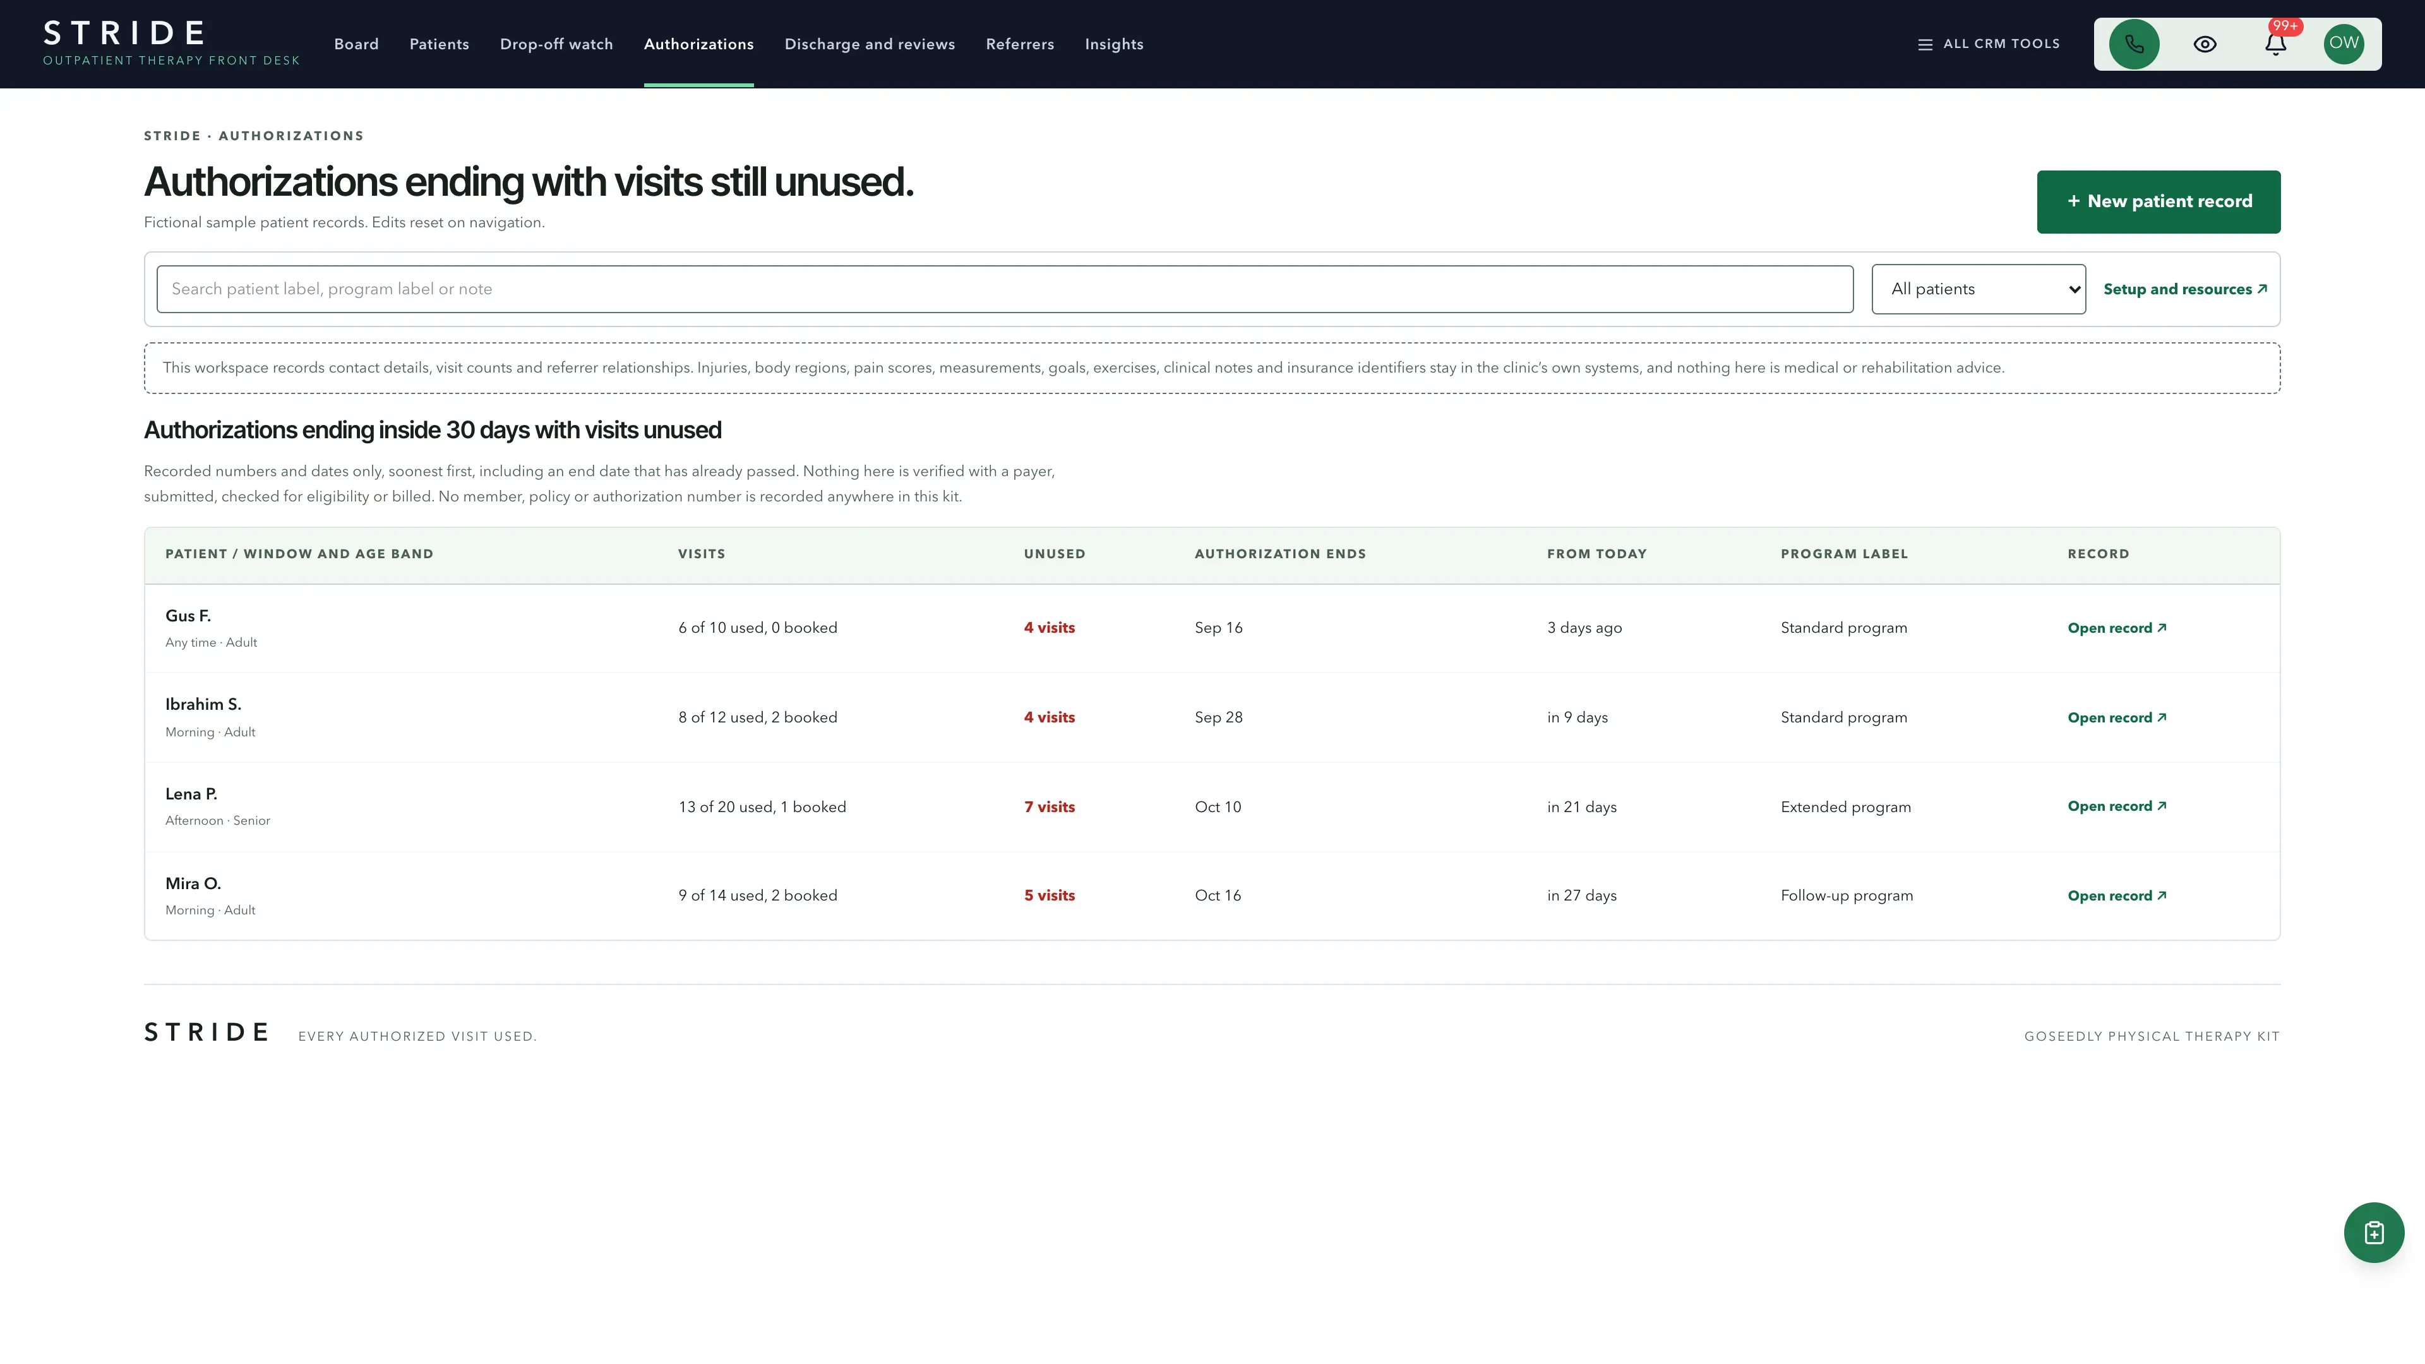2425x1364 pixels.
Task: Click 'Any time · Adult' under Gus F.
Action: [x=211, y=643]
